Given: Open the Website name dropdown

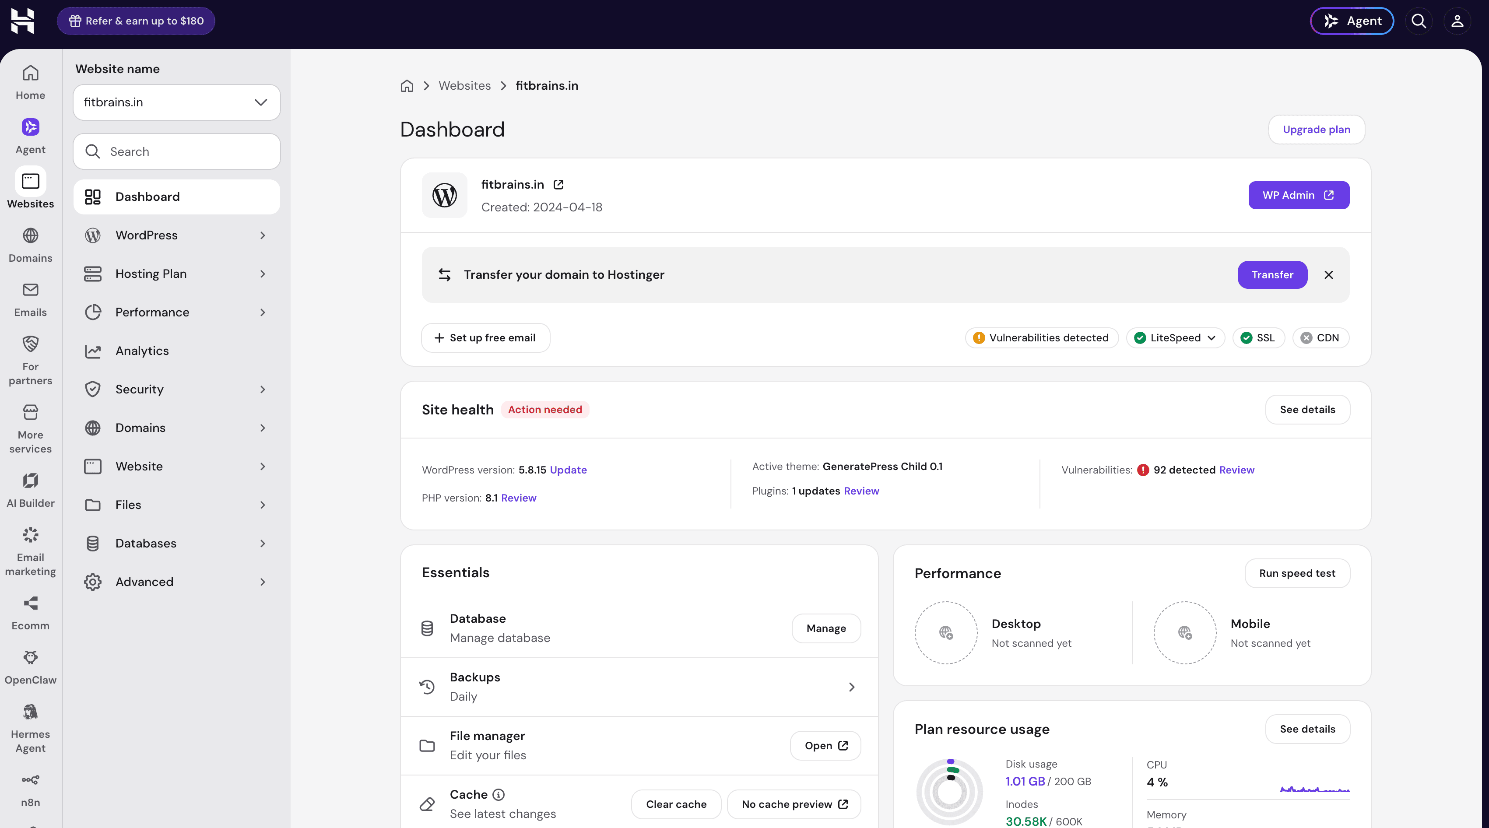Looking at the screenshot, I should [177, 102].
